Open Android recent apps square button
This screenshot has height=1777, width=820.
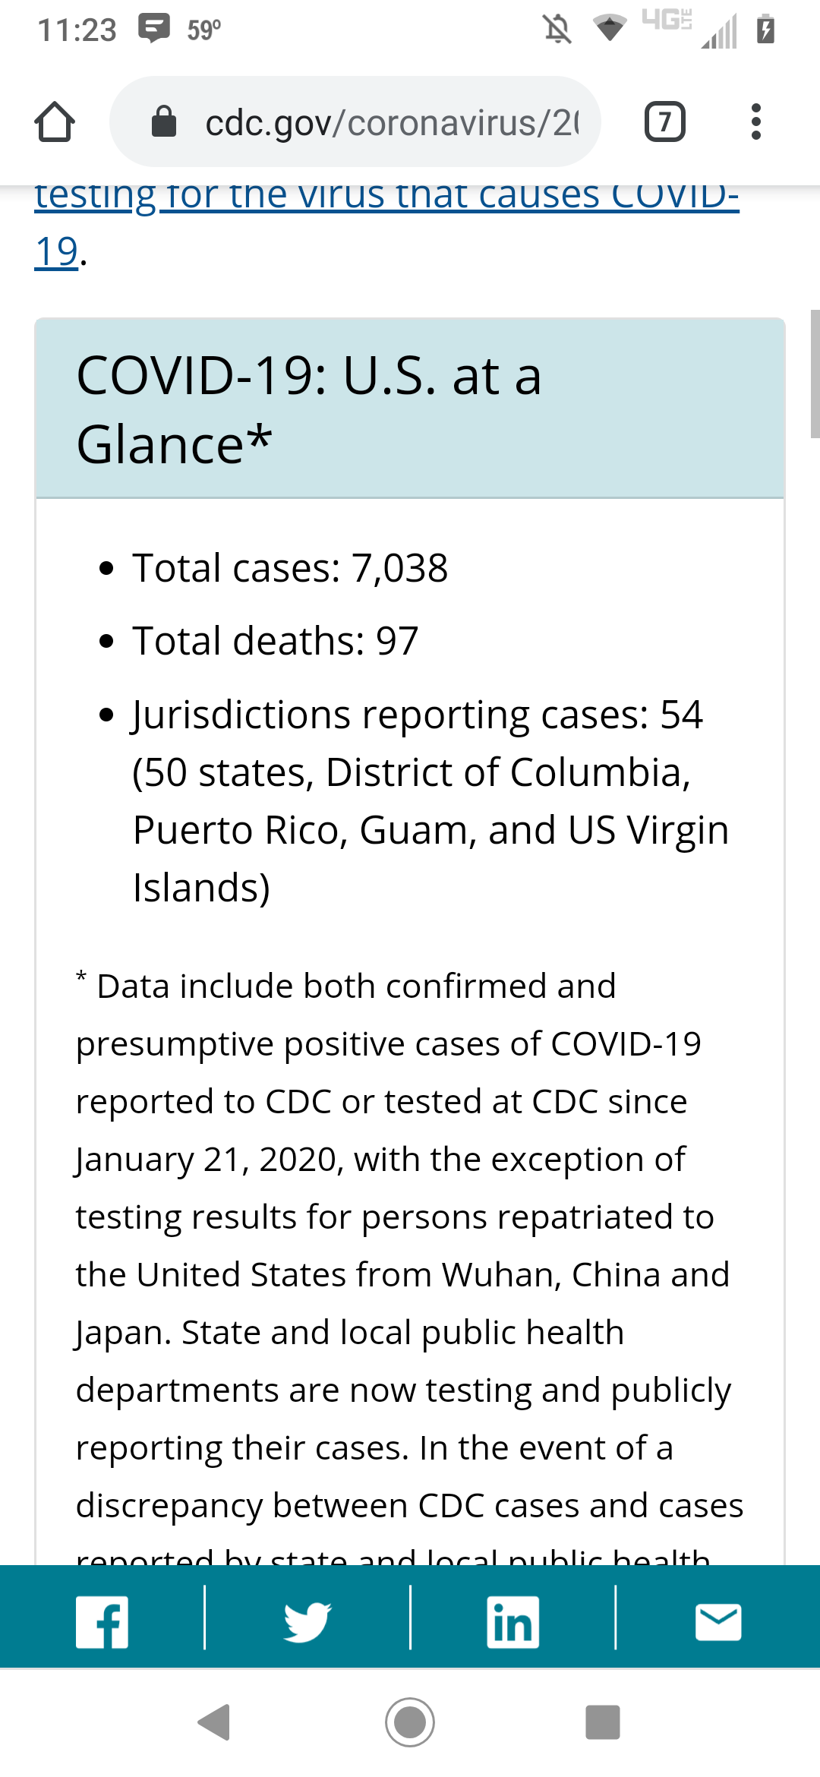pyautogui.click(x=603, y=1722)
